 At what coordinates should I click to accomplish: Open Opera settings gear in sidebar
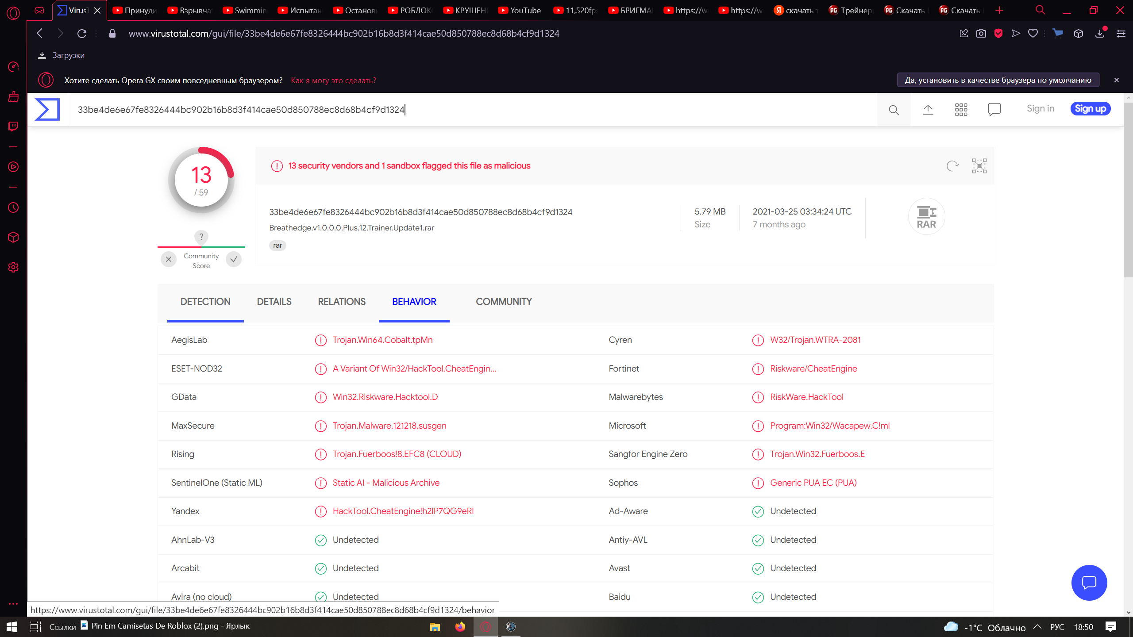(x=13, y=267)
